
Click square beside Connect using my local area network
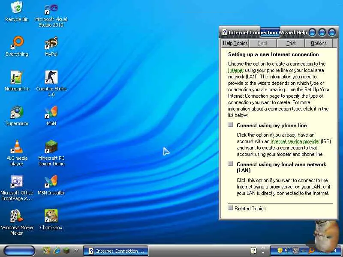coord(231,164)
